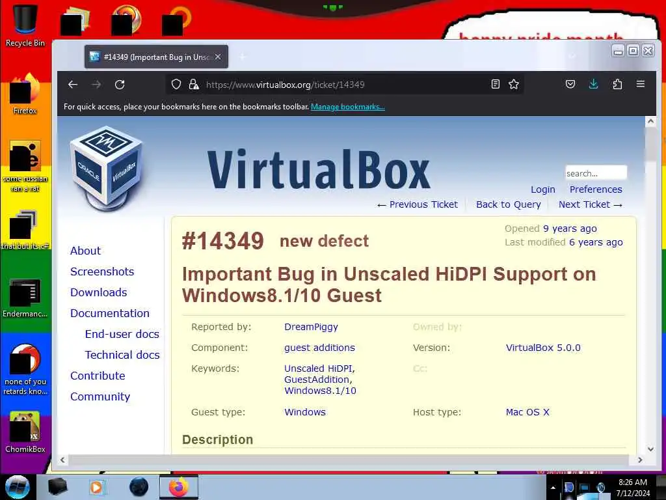The height and width of the screenshot is (500, 666).
Task: Click the VirtualBox 5.0.0 version link
Action: [543, 348]
